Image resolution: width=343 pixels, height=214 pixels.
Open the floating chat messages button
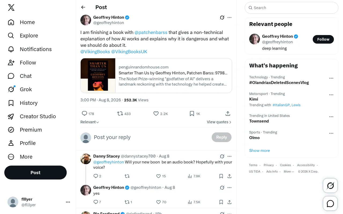[330, 204]
